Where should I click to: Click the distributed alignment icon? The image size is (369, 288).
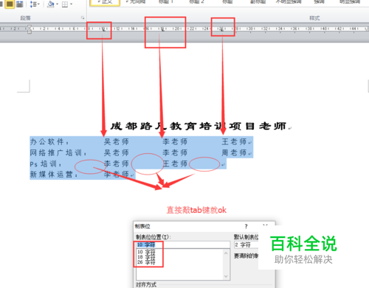pyautogui.click(x=20, y=4)
